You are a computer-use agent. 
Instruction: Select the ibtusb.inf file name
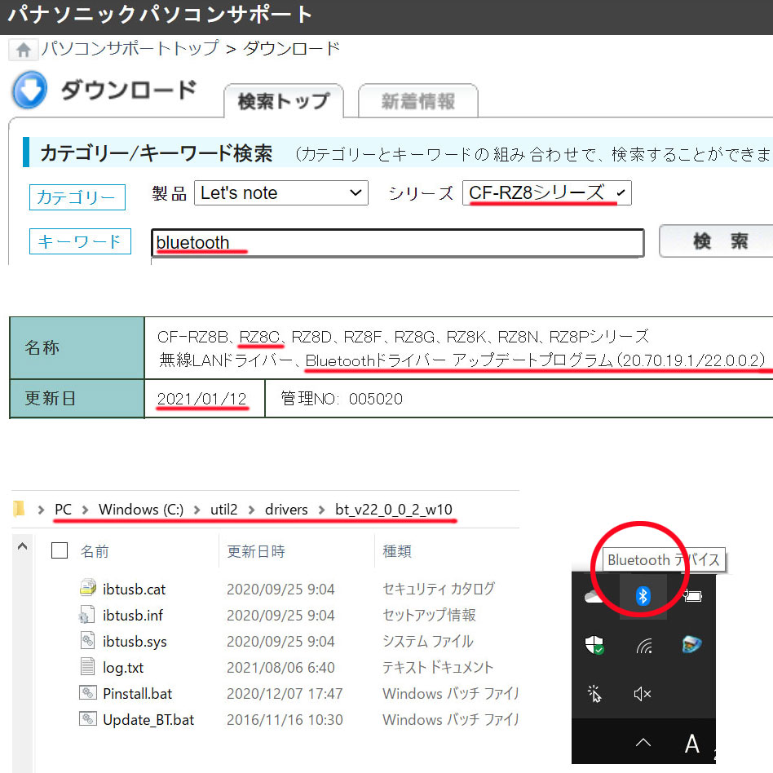pyautogui.click(x=133, y=616)
